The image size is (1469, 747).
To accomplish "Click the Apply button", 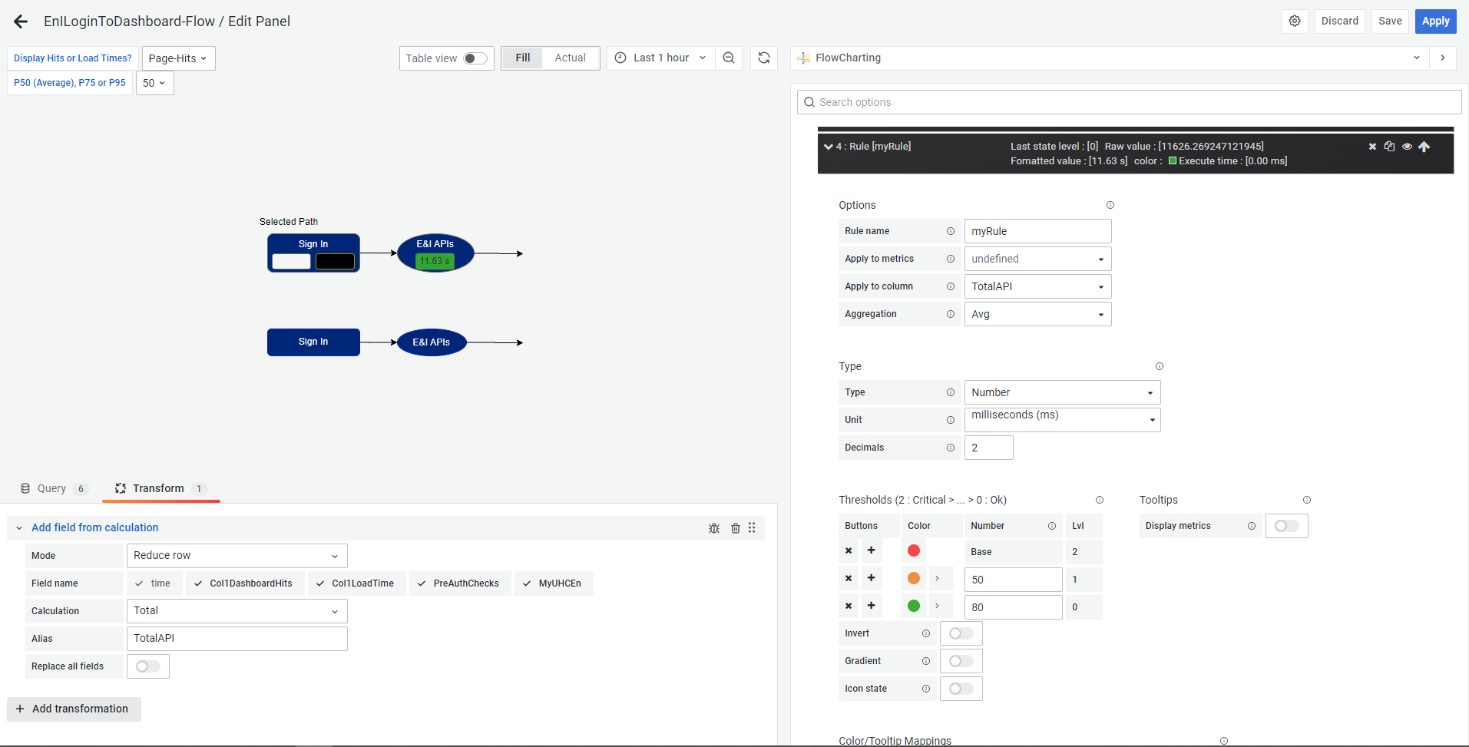I will click(x=1434, y=21).
